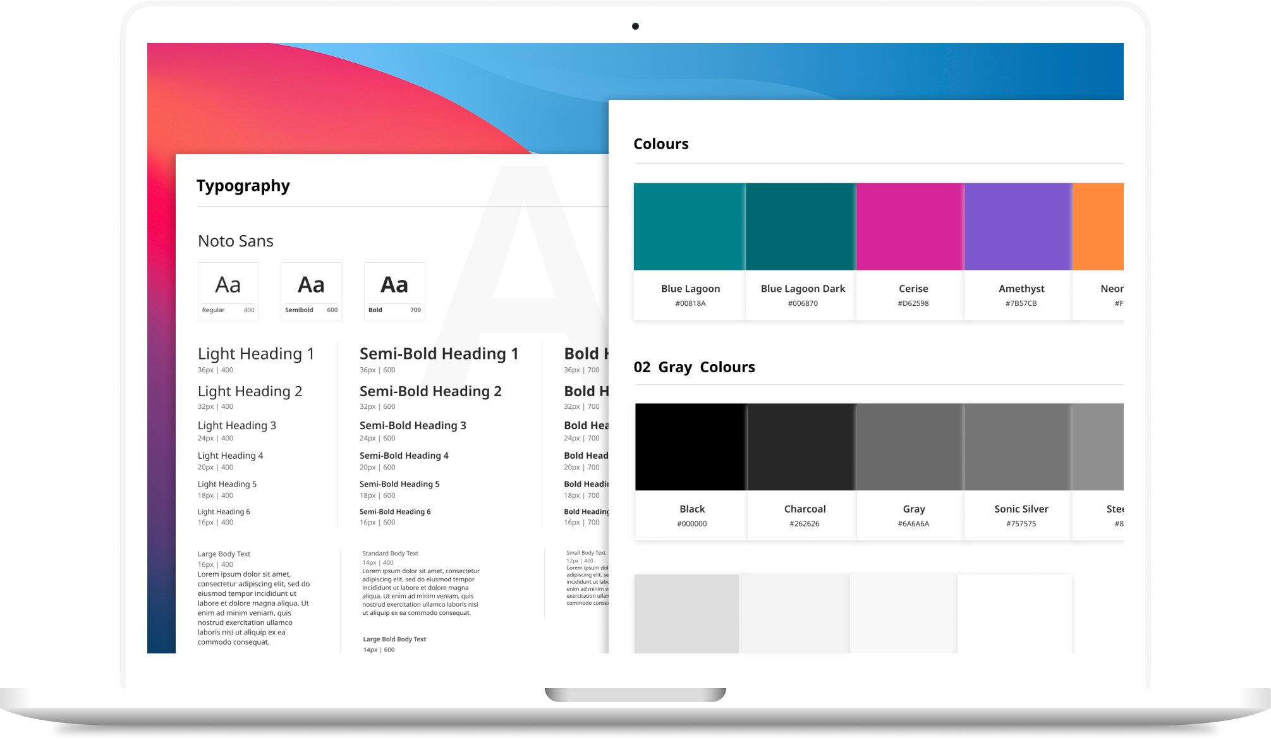This screenshot has width=1271, height=740.
Task: Click 'Semi-Bold Heading 2' text
Action: 430,391
